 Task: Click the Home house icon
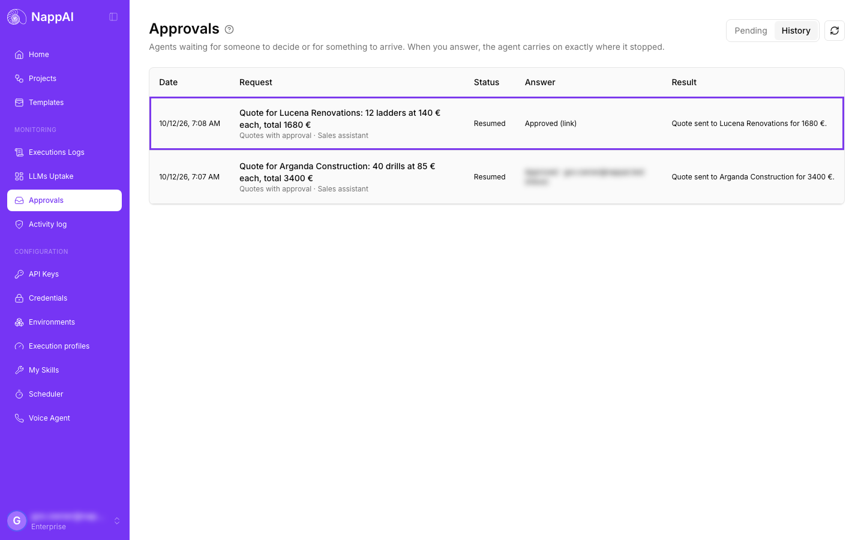point(19,55)
